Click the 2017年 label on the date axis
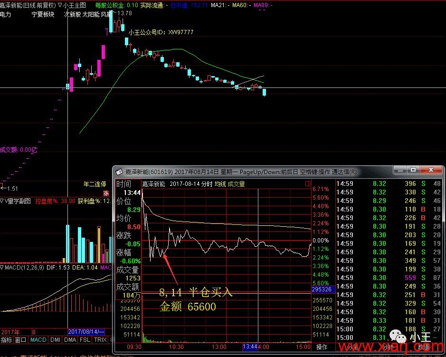The image size is (446, 357). 10,332
